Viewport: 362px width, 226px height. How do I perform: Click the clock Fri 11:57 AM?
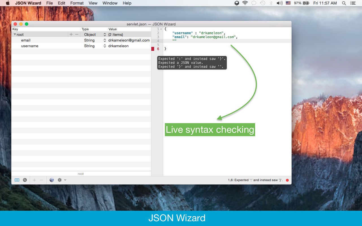point(325,3)
